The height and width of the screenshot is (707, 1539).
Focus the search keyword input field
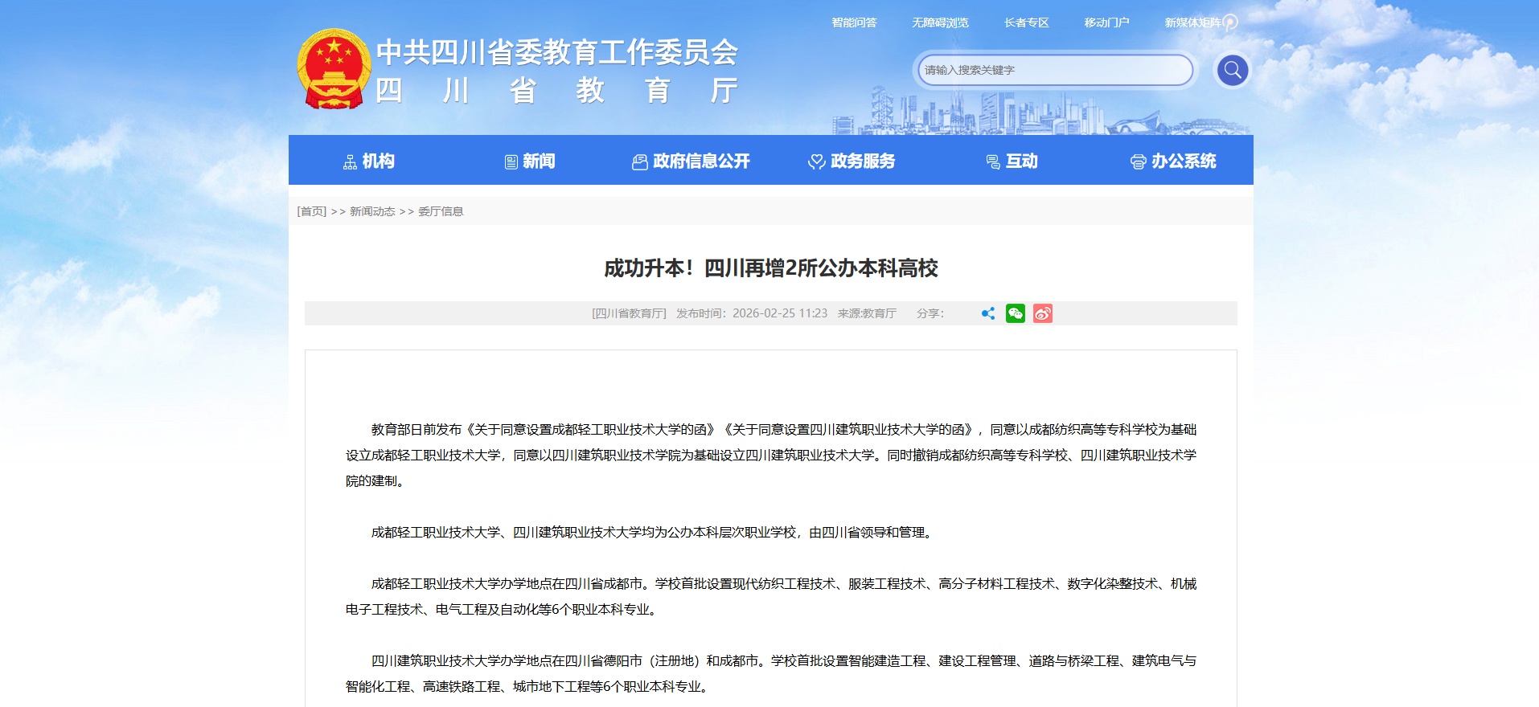coord(1053,70)
